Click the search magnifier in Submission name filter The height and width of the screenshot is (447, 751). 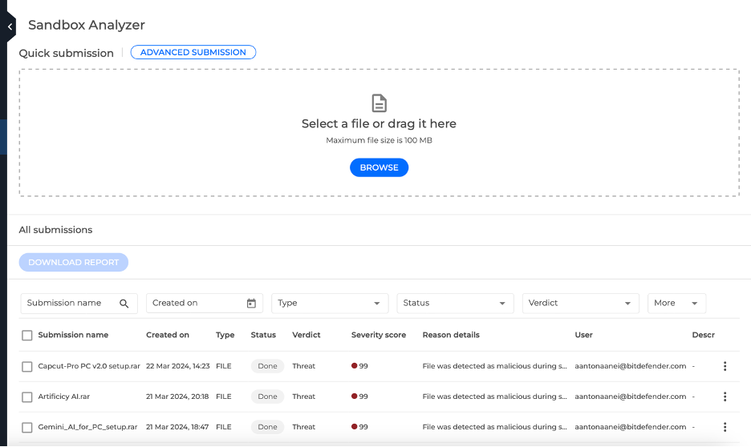[x=124, y=304]
